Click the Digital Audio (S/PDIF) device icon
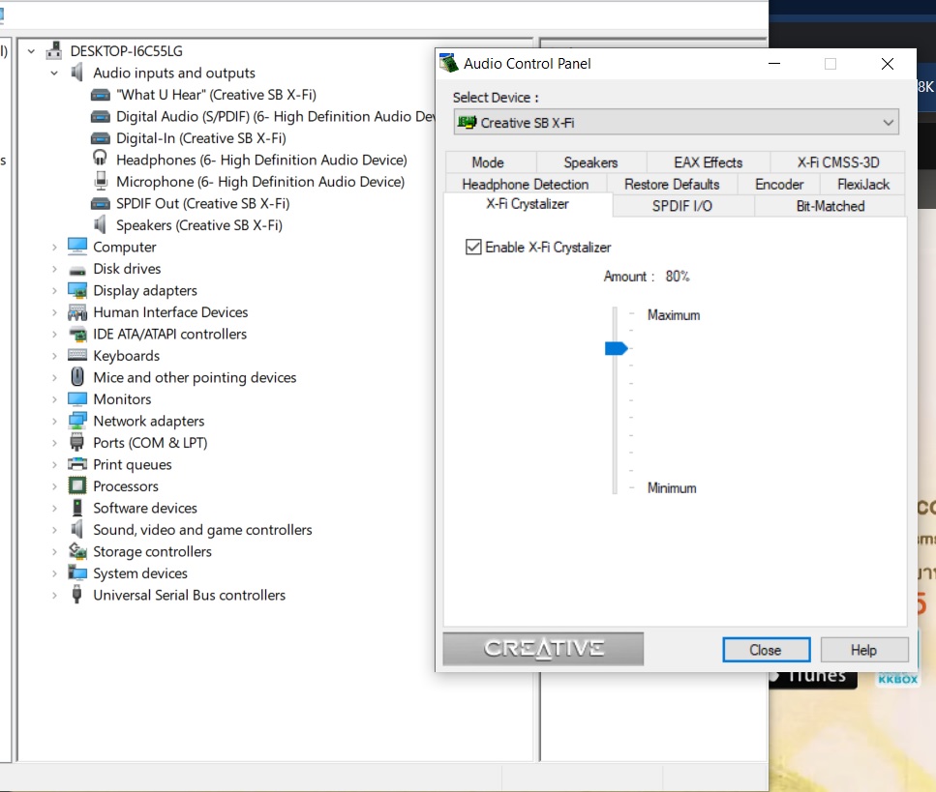 (101, 116)
